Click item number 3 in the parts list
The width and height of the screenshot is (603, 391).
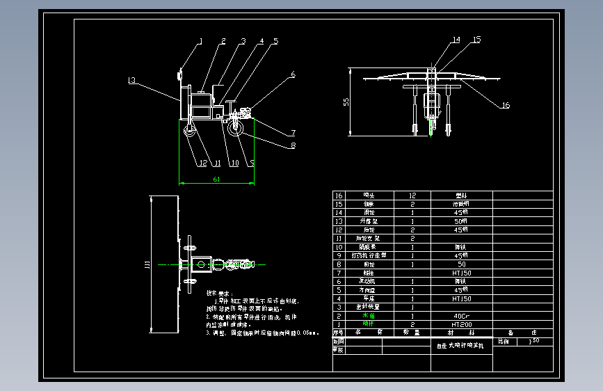coord(339,307)
